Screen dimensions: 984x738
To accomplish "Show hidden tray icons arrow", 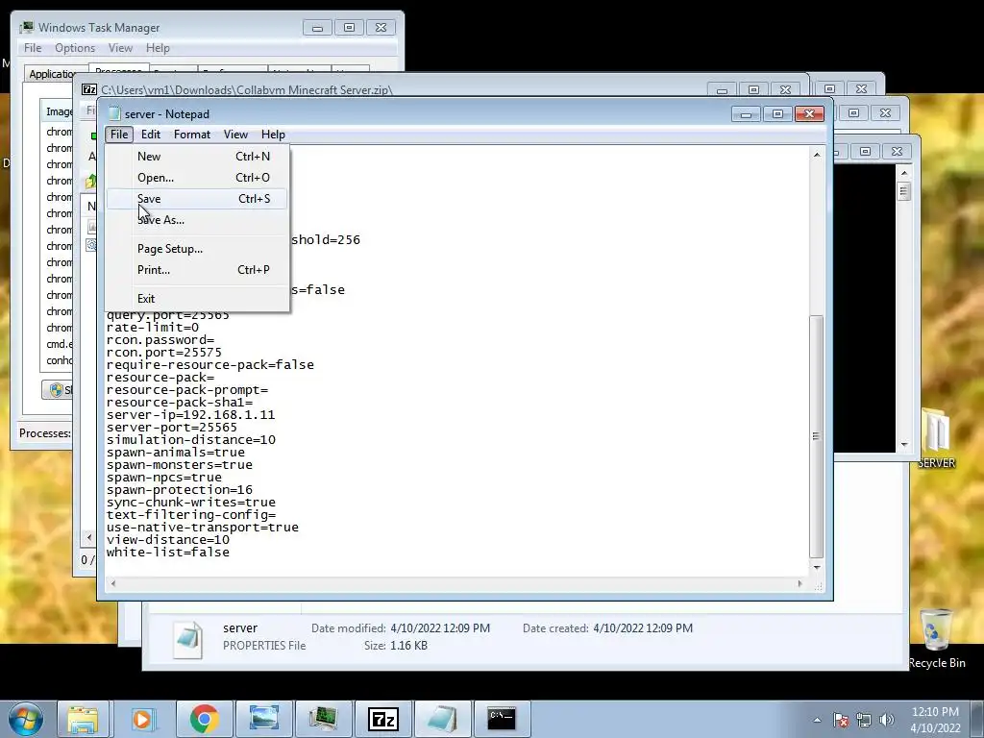I will click(x=817, y=720).
